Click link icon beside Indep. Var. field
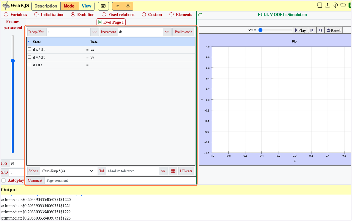 [94, 32]
